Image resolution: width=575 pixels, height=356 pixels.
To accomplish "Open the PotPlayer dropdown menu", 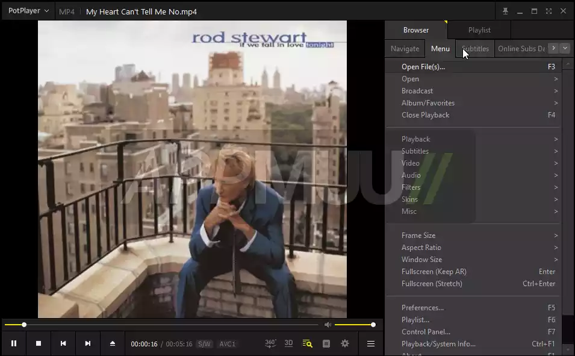I will (x=29, y=11).
